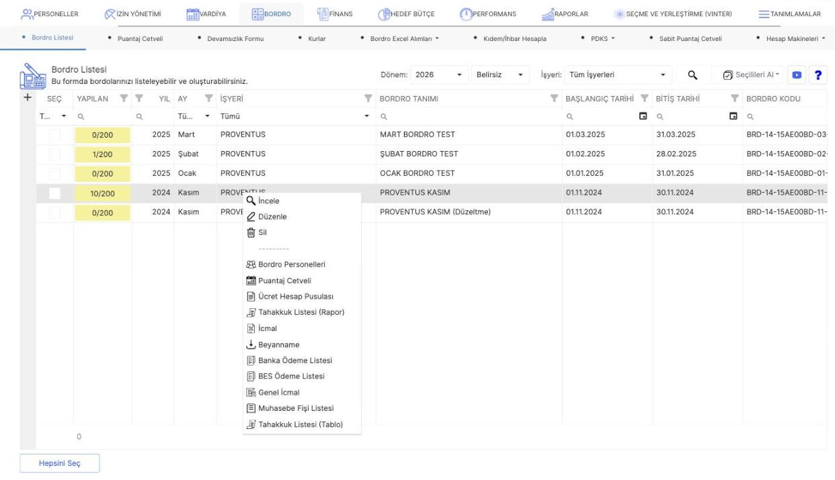Open the Dönem year dropdown

coord(438,75)
